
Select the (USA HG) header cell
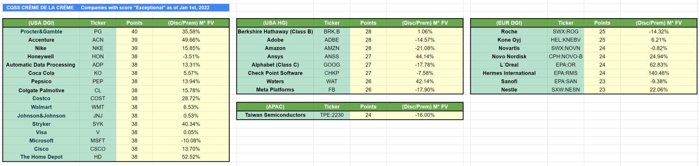(275, 23)
